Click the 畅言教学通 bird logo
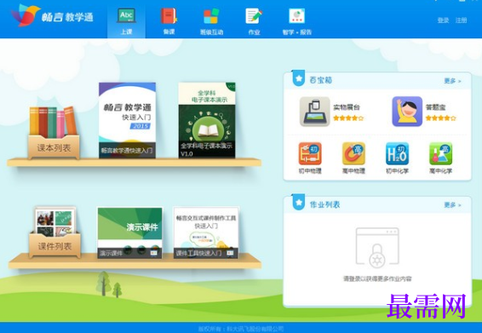The height and width of the screenshot is (333, 482). [x=26, y=15]
